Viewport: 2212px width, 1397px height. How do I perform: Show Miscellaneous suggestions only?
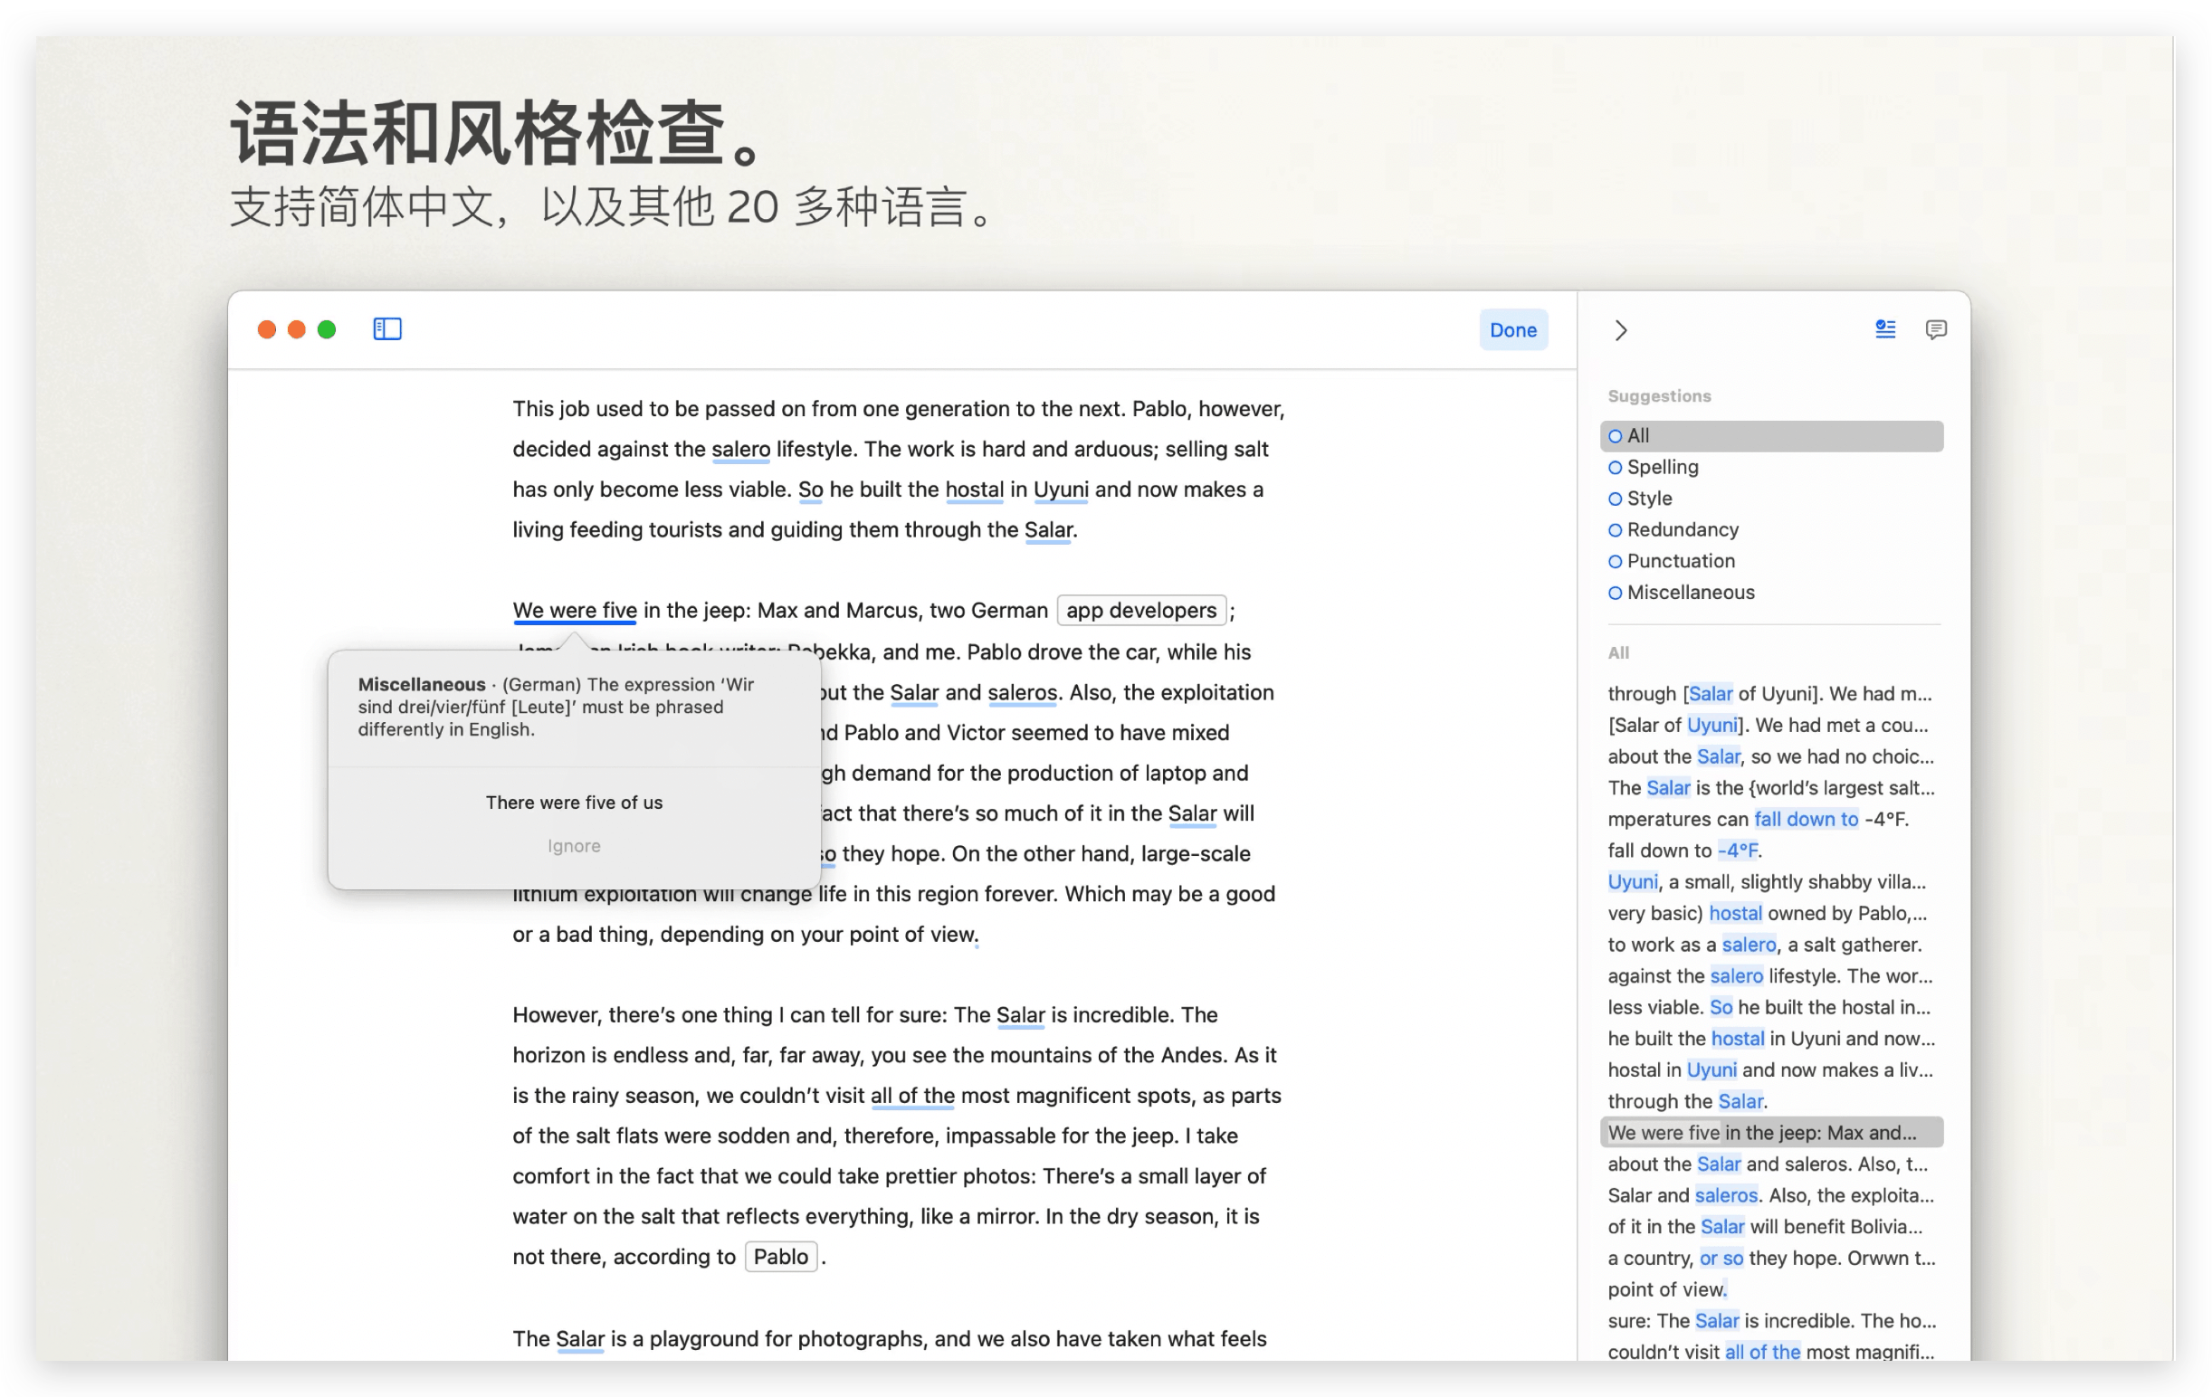point(1689,592)
